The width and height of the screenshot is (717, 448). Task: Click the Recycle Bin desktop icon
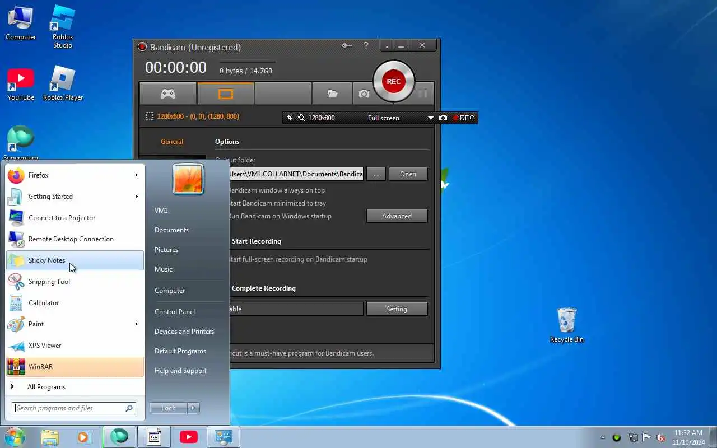tap(567, 325)
